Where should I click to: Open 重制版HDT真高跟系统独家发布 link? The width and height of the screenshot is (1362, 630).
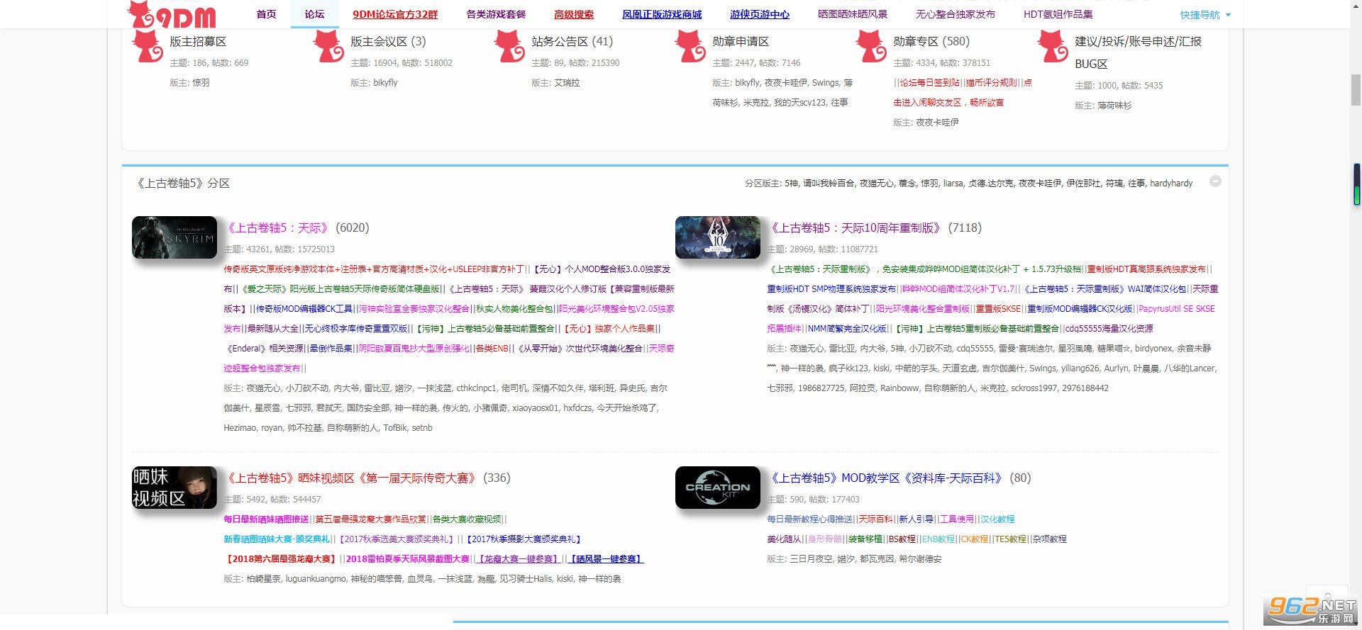(1146, 269)
